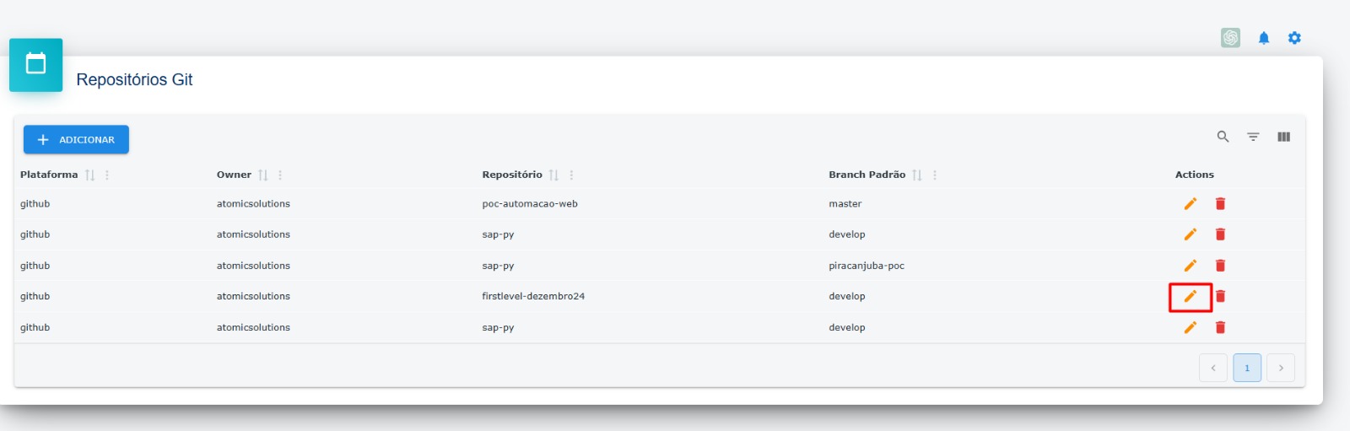Open the ChatGPT assistant icon
1350x431 pixels.
1230,38
